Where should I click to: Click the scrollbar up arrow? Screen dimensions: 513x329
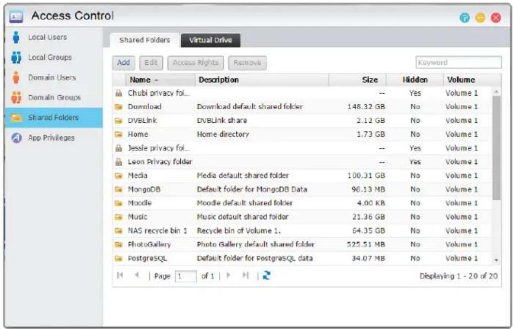click(496, 92)
